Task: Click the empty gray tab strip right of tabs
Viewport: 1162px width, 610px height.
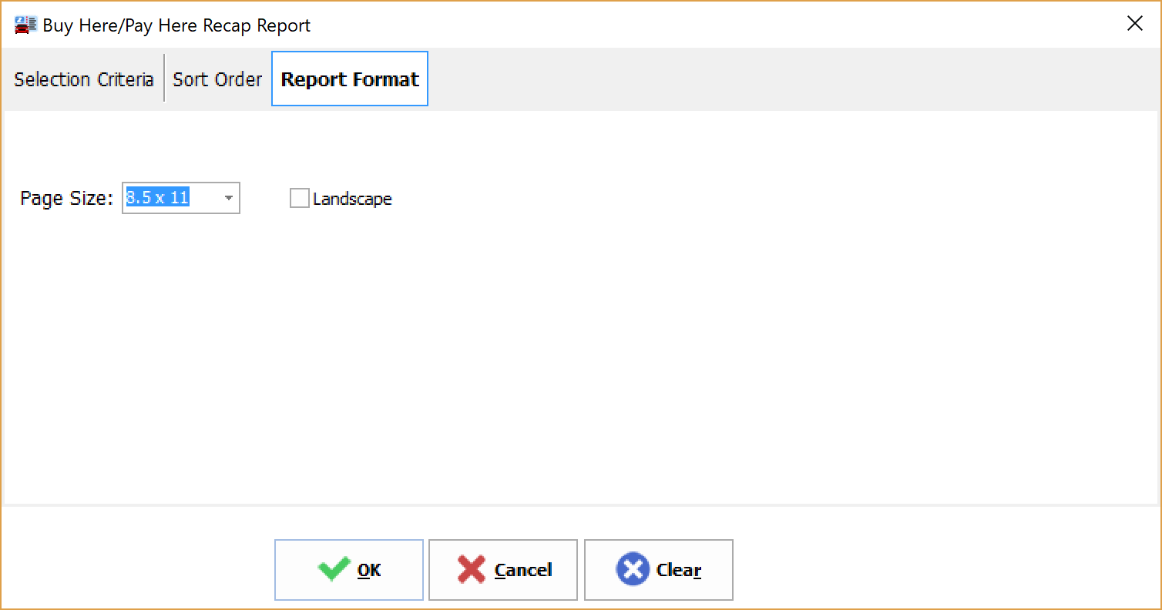Action: [771, 79]
